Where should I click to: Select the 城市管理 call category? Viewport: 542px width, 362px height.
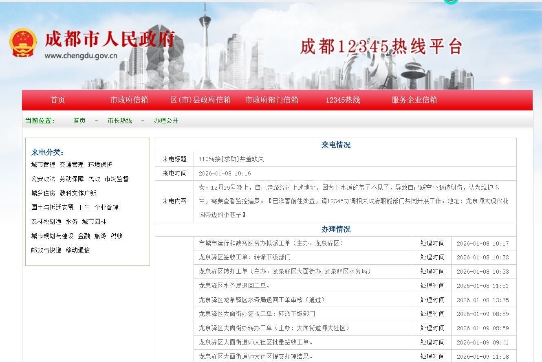[43, 165]
